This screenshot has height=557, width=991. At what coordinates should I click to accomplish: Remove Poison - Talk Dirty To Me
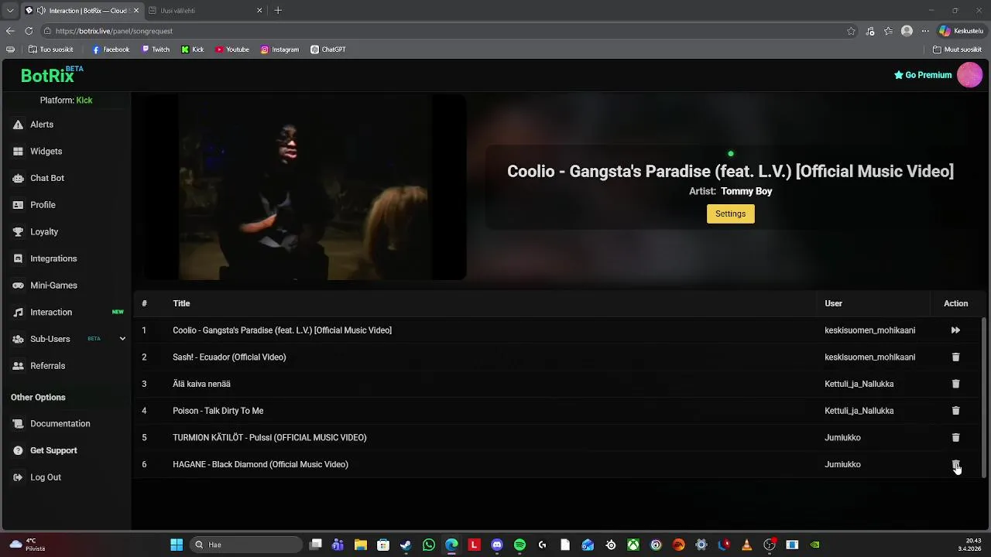[955, 411]
